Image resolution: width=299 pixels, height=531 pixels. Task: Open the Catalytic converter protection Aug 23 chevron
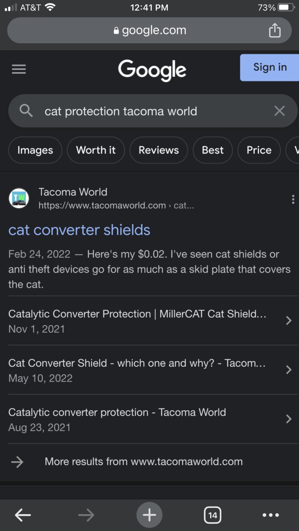coord(289,419)
